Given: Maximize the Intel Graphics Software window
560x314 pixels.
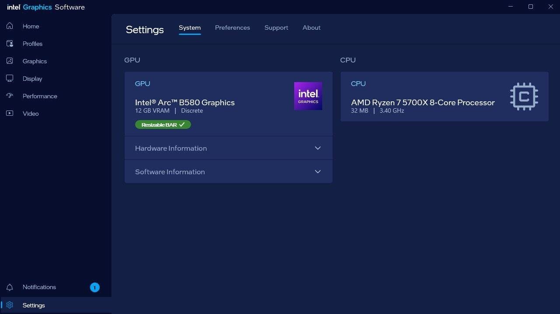Looking at the screenshot, I should tap(531, 7).
